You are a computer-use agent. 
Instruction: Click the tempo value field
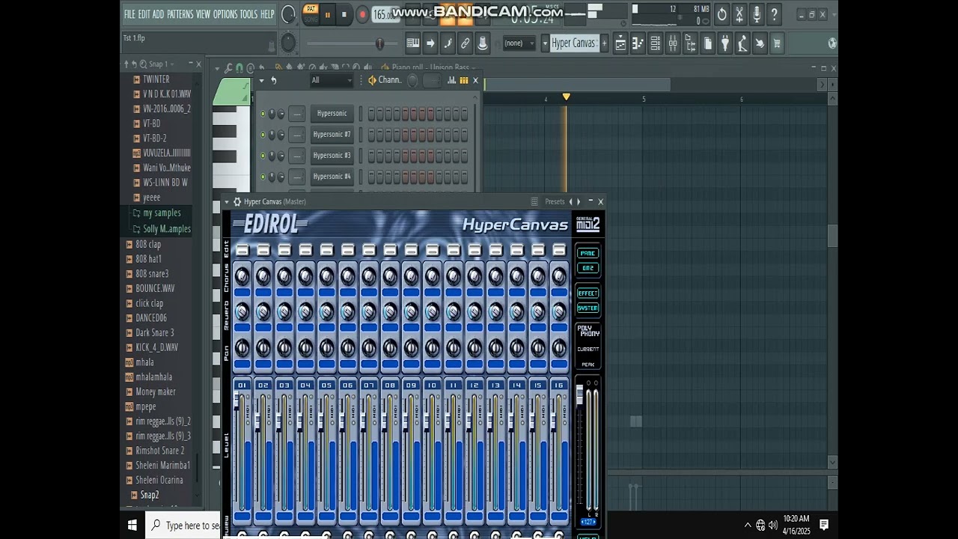[385, 15]
